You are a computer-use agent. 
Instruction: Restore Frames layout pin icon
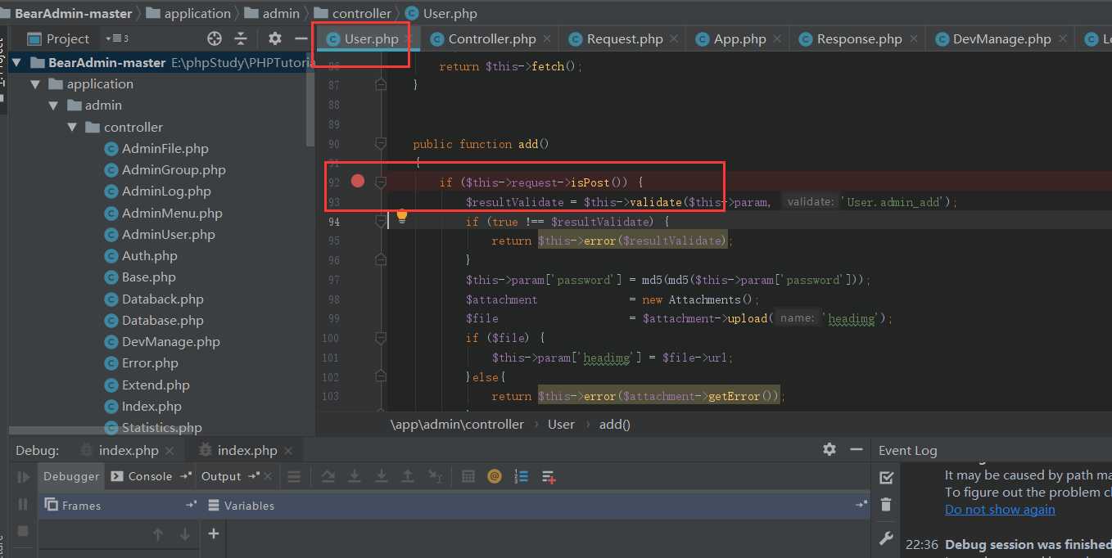(x=191, y=505)
